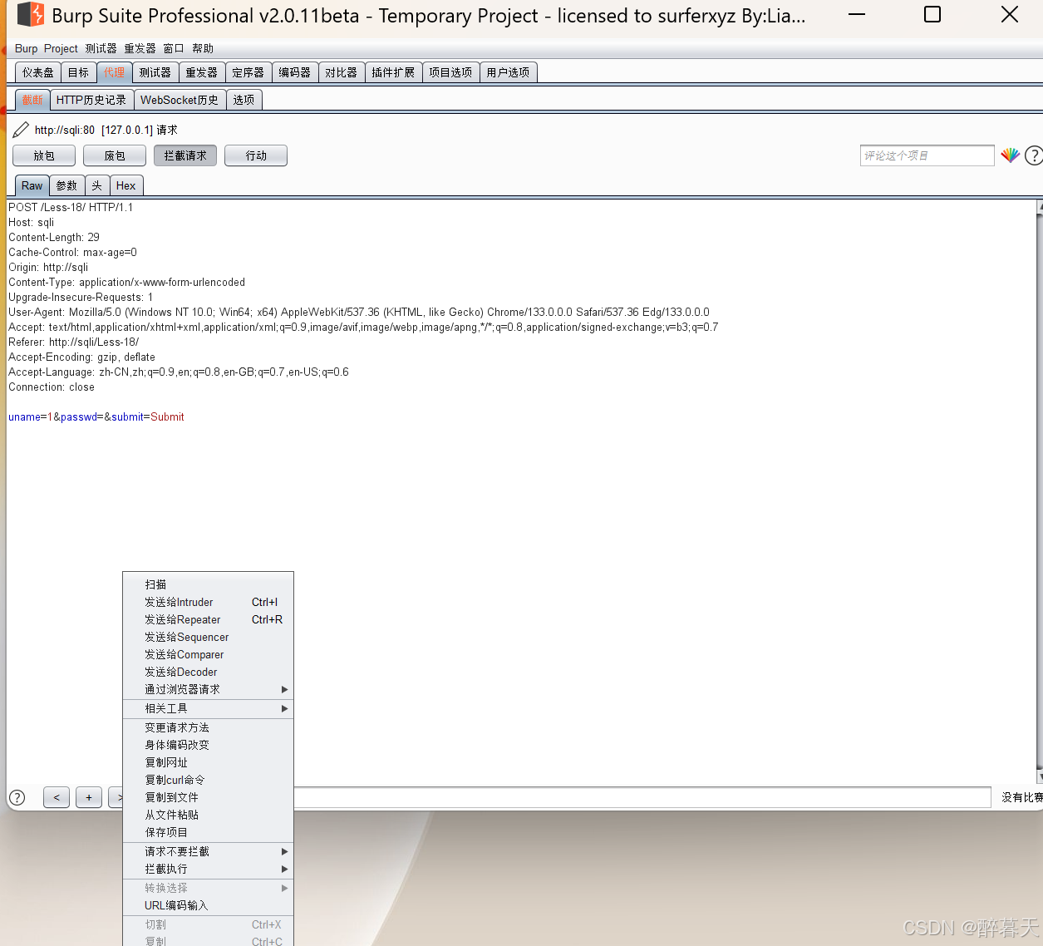1043x946 pixels.
Task: Switch to the 定序器 tab
Action: pos(248,72)
